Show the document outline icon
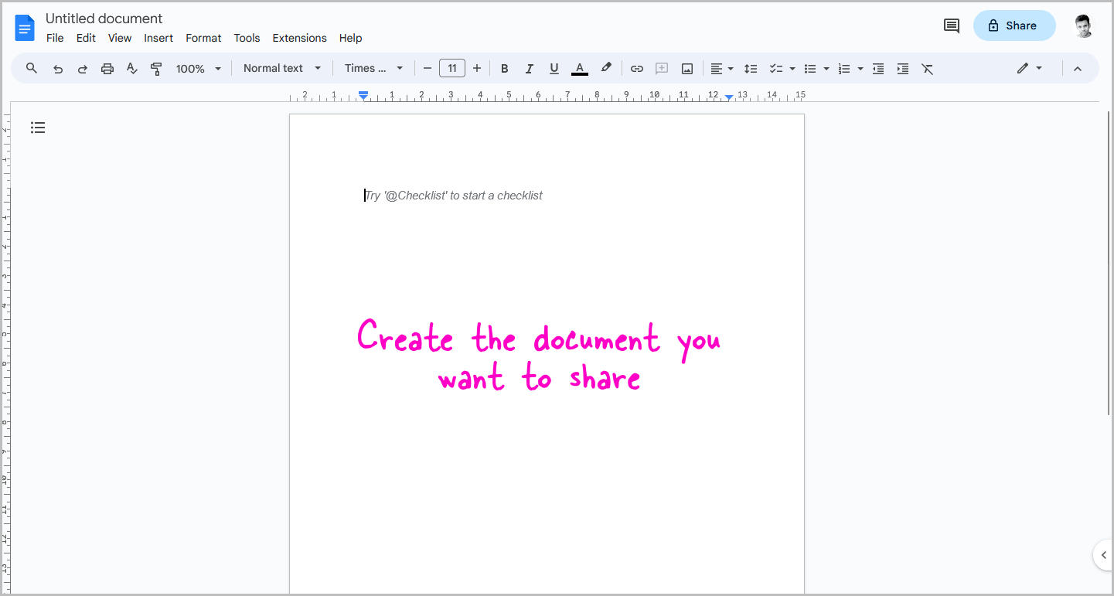This screenshot has height=596, width=1114. tap(38, 128)
